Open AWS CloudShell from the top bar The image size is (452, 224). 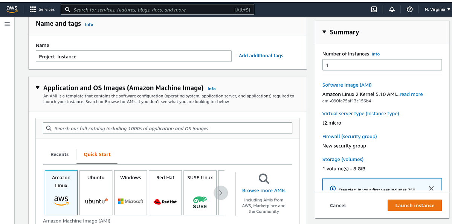(x=374, y=9)
